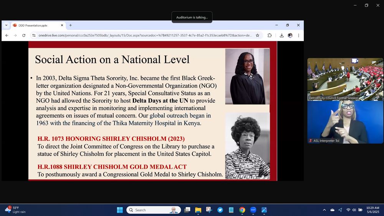Viewport: 384px width, 216px height.
Task: Click heading H.R. 1073 HONORING SHIRLEY CHISHOLM (2023)
Action: coord(111,139)
